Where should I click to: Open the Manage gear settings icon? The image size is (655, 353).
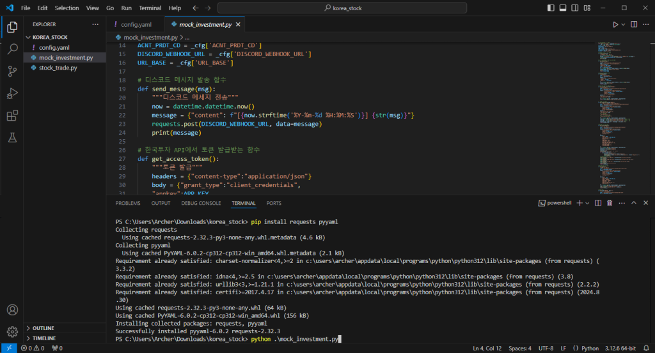tap(12, 332)
